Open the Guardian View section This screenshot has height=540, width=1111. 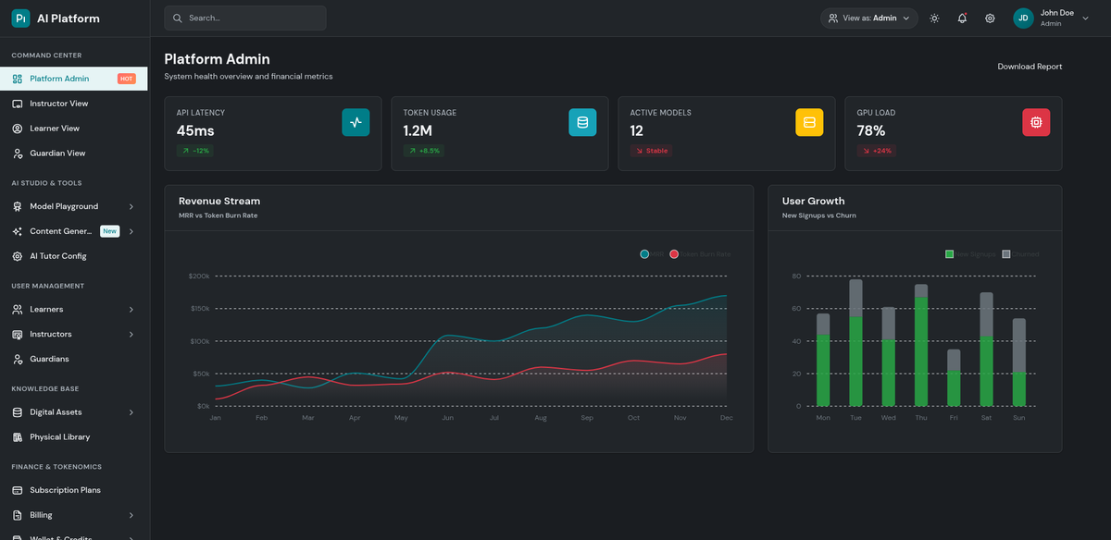[56, 153]
